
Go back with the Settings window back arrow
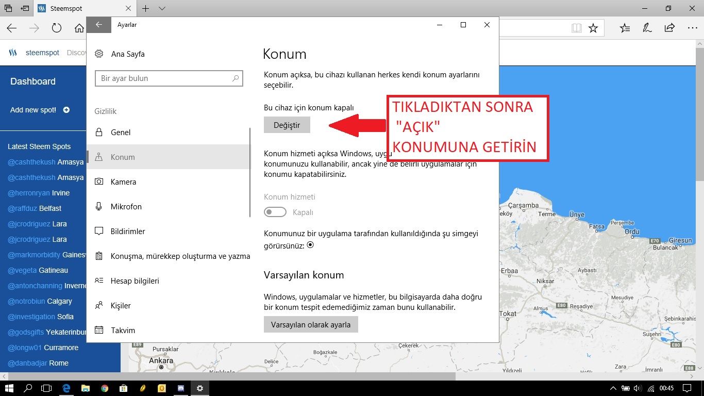click(x=99, y=25)
